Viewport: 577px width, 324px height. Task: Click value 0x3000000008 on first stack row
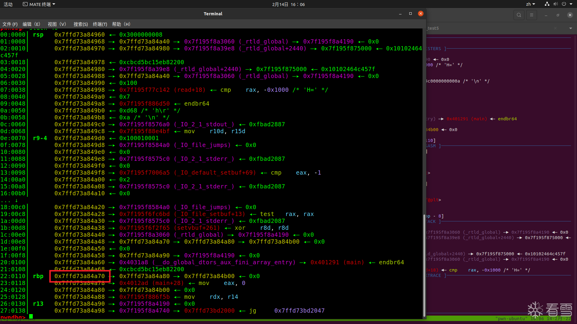[141, 34]
